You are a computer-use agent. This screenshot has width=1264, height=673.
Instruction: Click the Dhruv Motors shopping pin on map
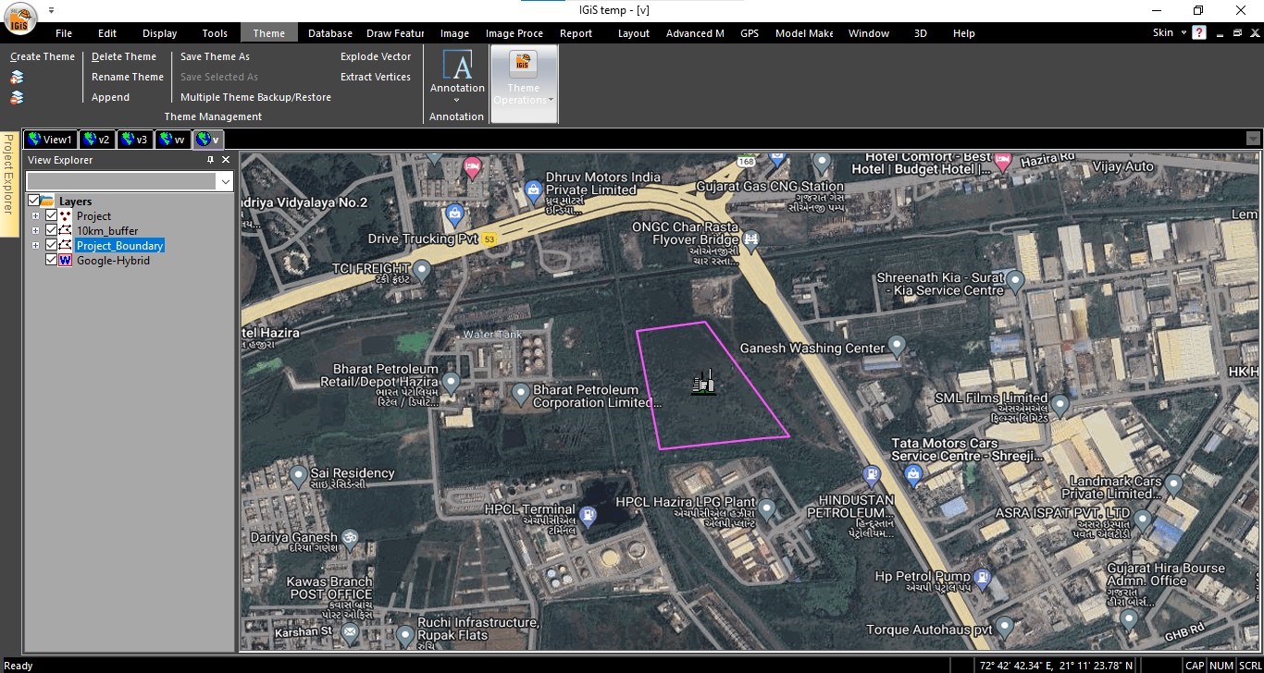coord(533,190)
